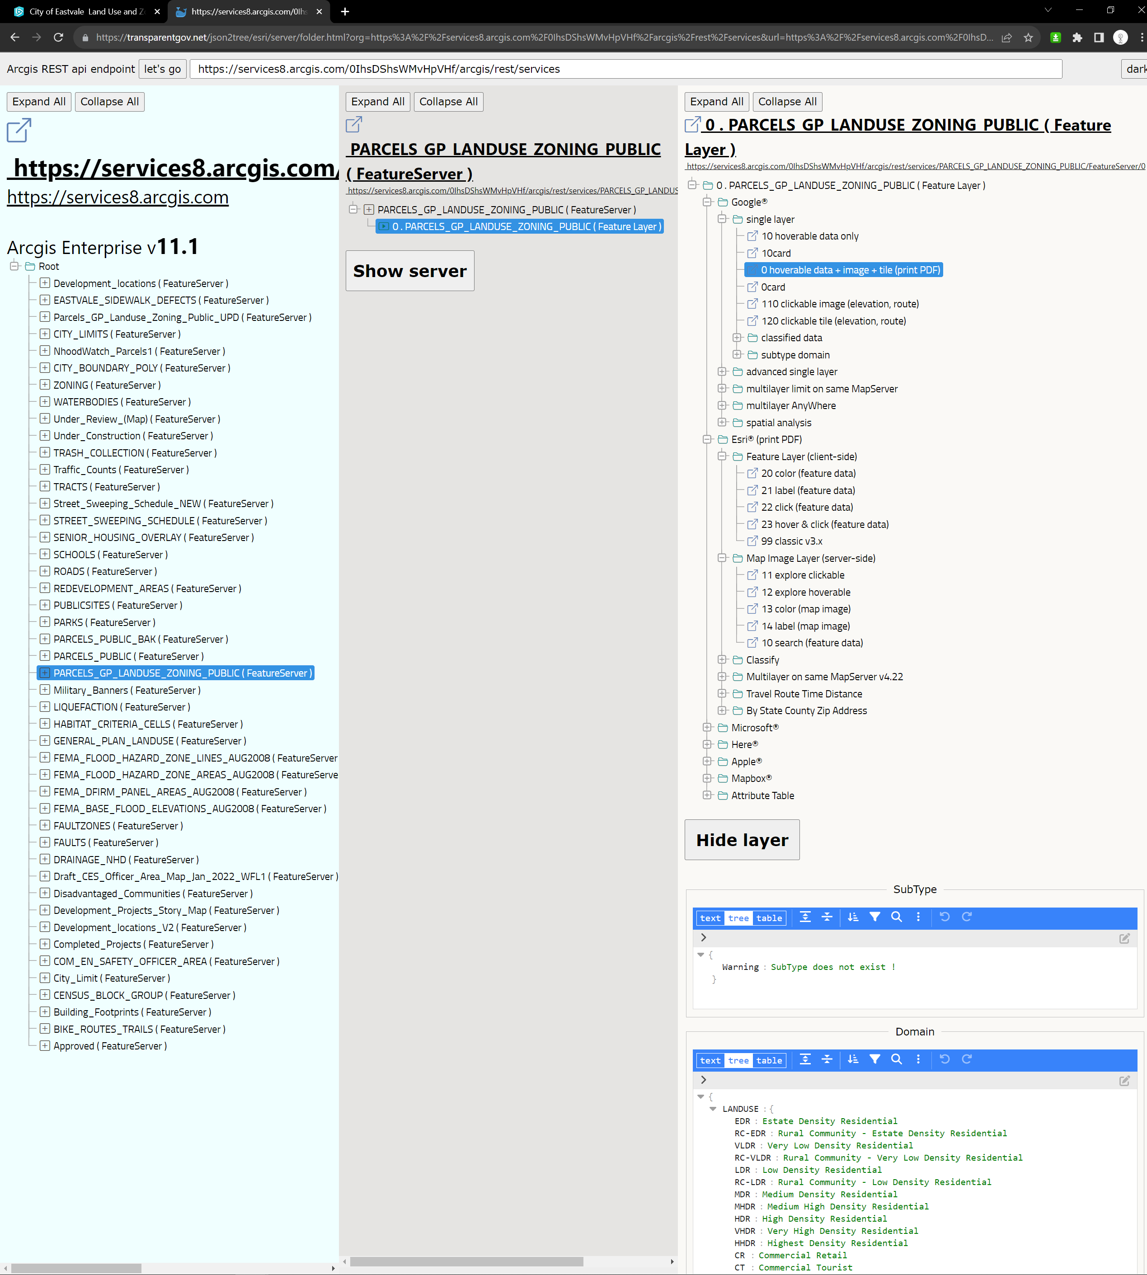This screenshot has height=1275, width=1147.
Task: Open the https://services8.arcgis.com link
Action: coord(118,197)
